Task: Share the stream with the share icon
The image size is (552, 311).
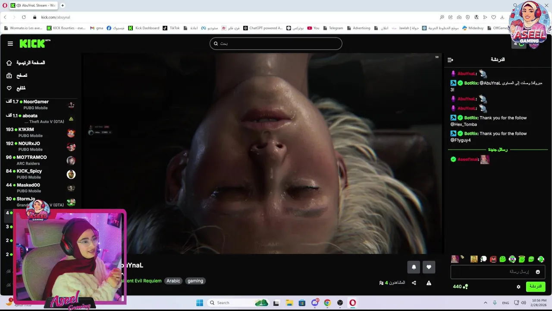Action: point(414,283)
